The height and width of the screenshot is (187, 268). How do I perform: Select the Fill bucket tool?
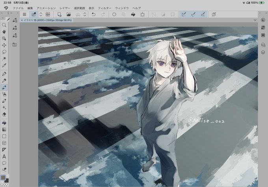pyautogui.click(x=4, y=123)
